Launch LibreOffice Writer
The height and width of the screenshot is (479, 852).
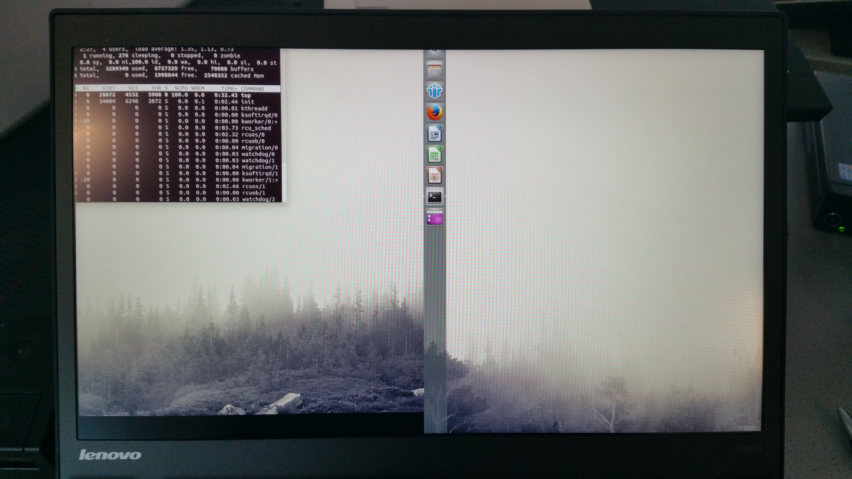pos(435,133)
